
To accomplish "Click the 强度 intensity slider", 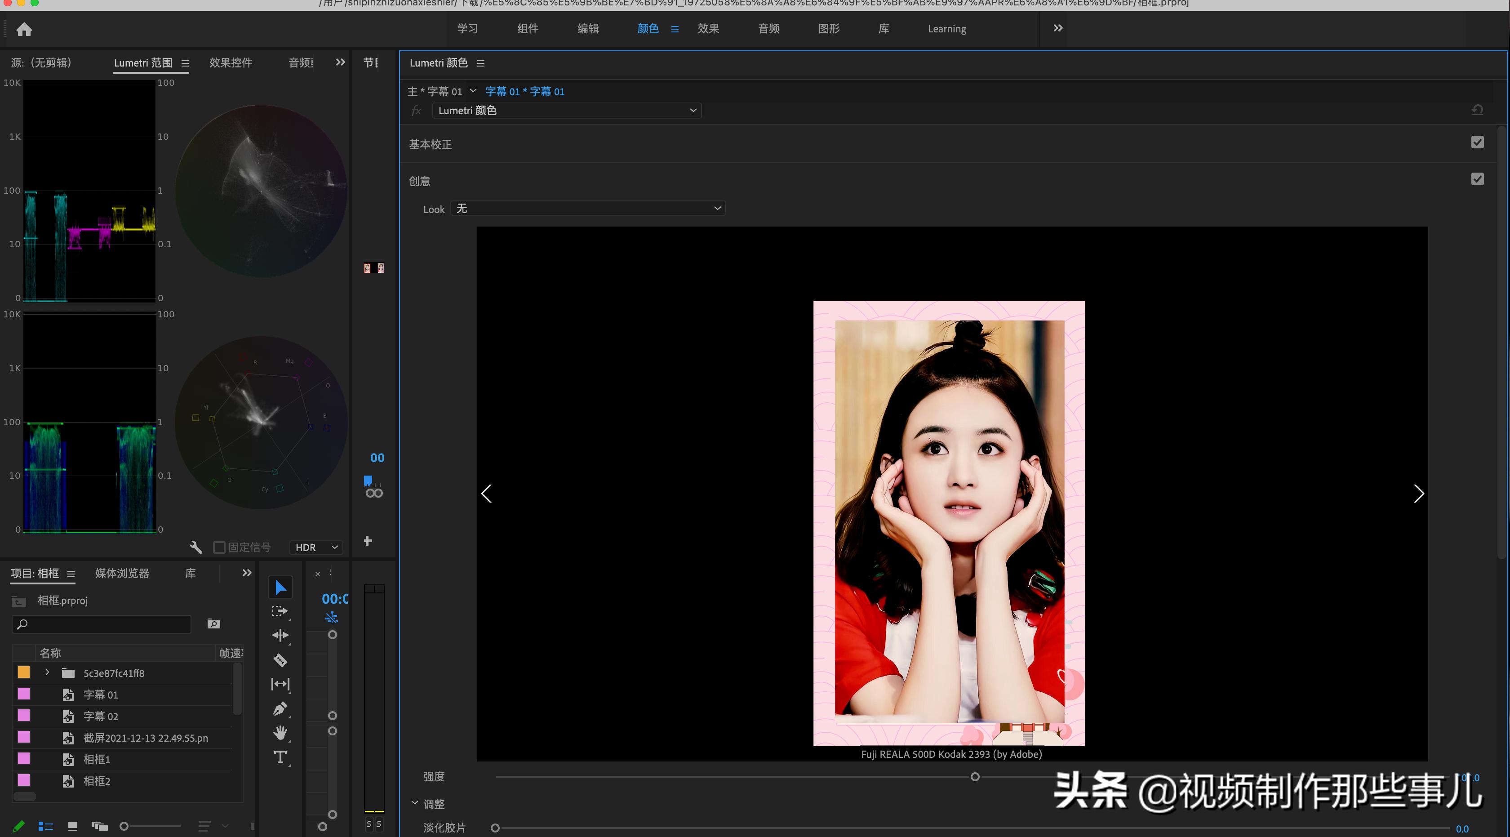I will click(975, 776).
